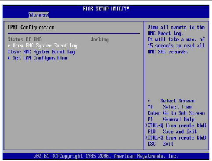Click the Select Item key hint
Viewport: 212px width, 161px height.
tap(170, 107)
